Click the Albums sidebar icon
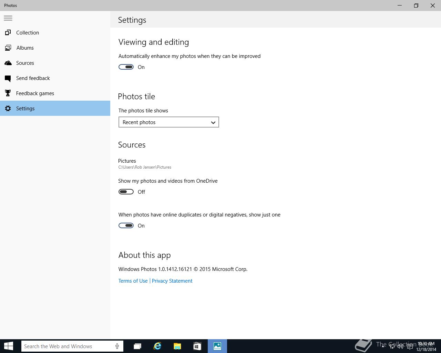This screenshot has width=441, height=353. (x=8, y=48)
